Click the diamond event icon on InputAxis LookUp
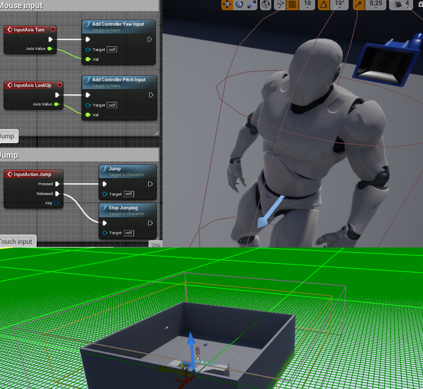Screen dimensions: 423x389 pos(10,85)
